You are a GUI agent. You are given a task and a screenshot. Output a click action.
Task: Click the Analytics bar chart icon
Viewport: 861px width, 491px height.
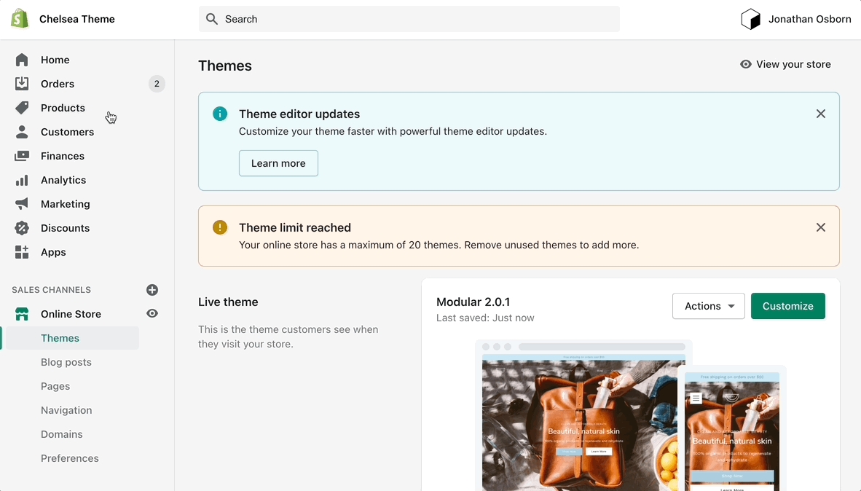[x=22, y=180]
